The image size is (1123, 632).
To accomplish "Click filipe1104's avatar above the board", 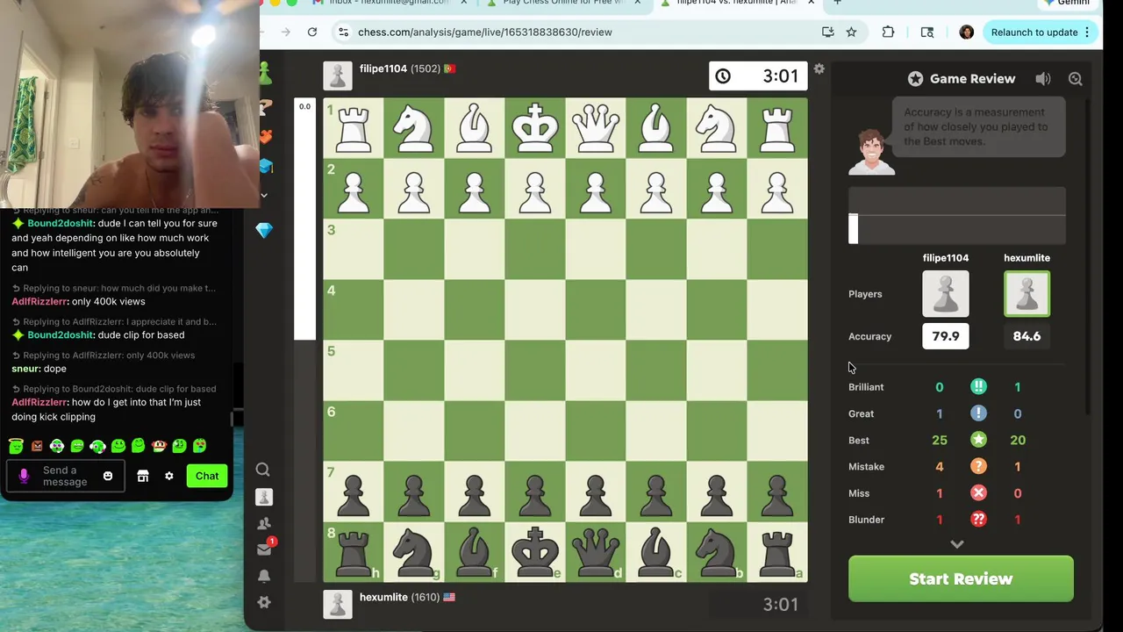I will tap(338, 75).
